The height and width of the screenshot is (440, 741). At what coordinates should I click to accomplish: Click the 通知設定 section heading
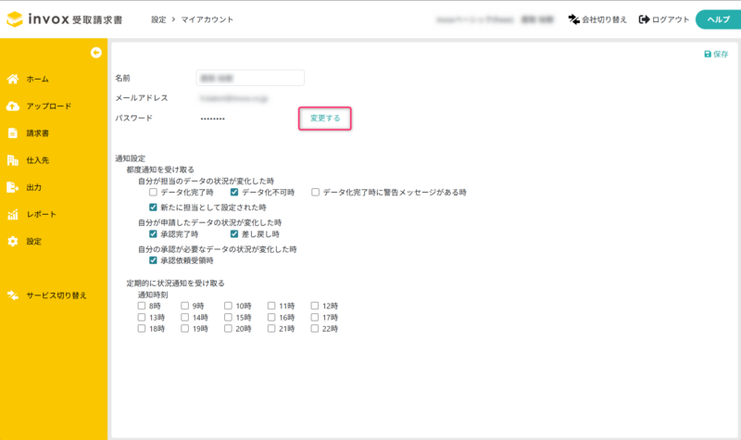click(x=131, y=158)
